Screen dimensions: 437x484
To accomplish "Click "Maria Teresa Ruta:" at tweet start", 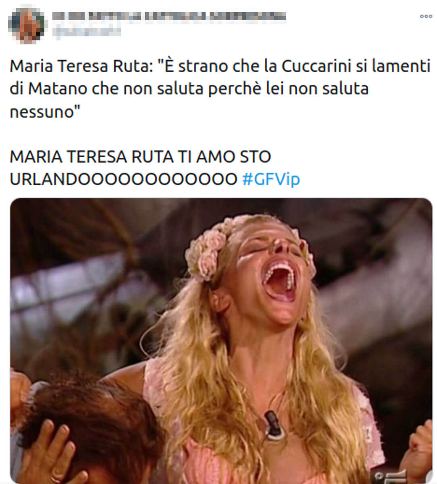I will [x=80, y=65].
